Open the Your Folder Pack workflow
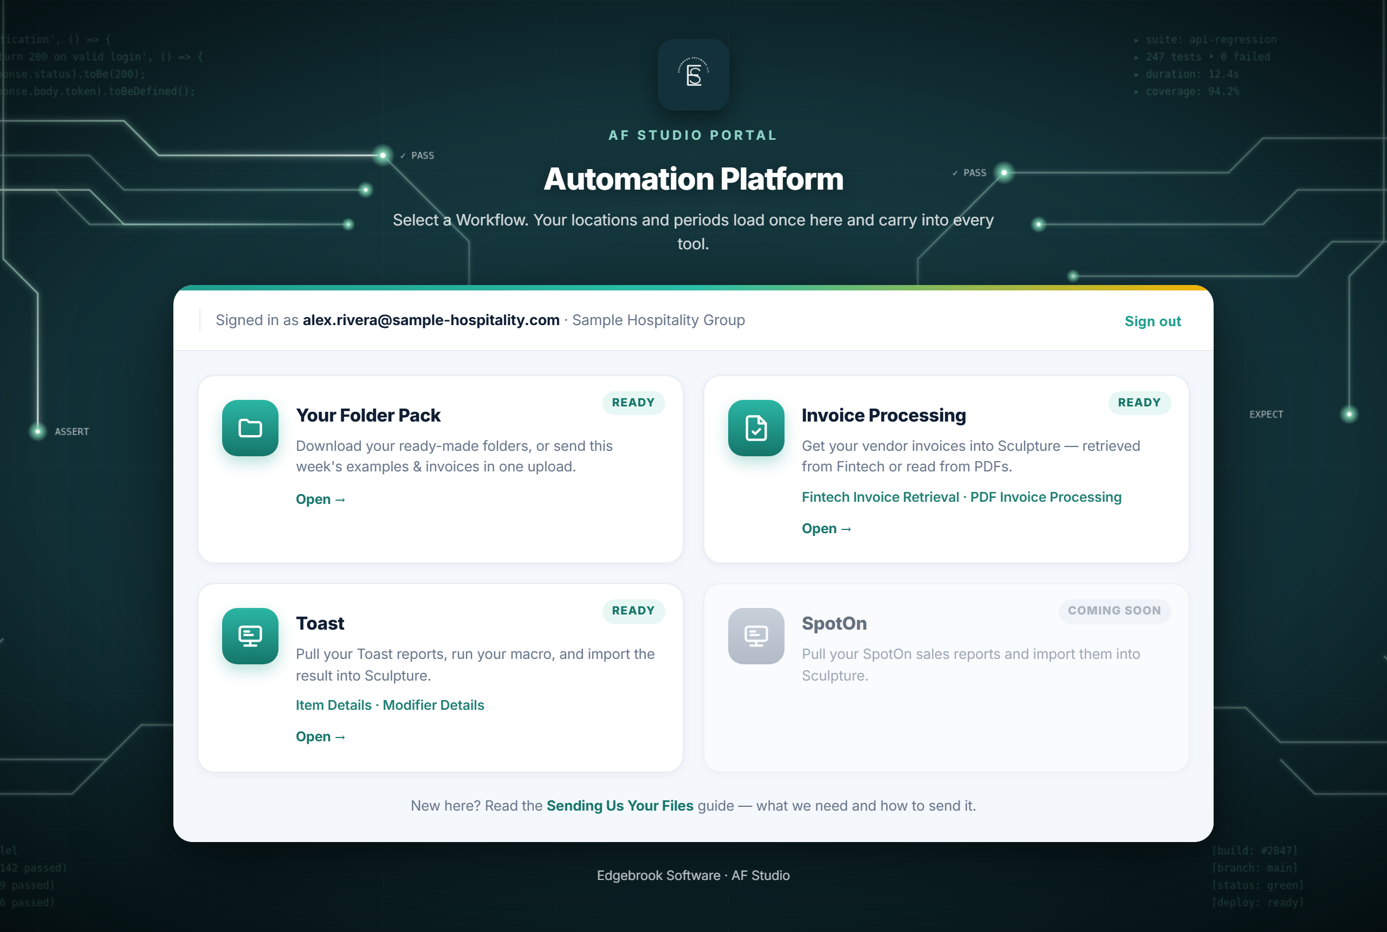The height and width of the screenshot is (932, 1387). [320, 499]
